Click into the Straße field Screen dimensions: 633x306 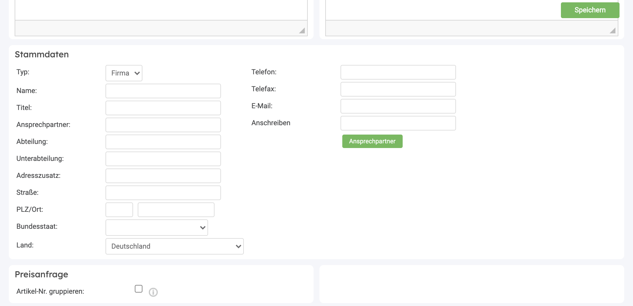coord(163,193)
